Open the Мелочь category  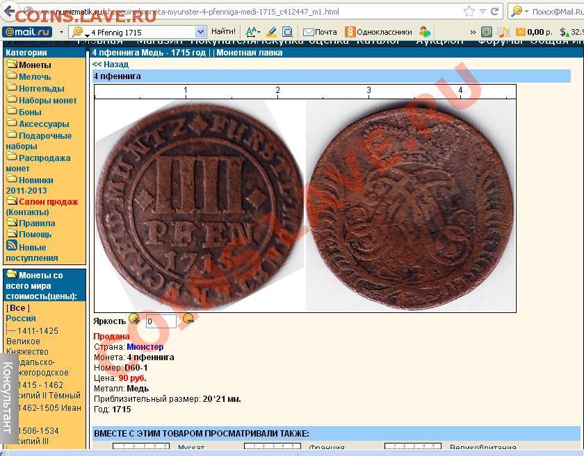point(35,77)
